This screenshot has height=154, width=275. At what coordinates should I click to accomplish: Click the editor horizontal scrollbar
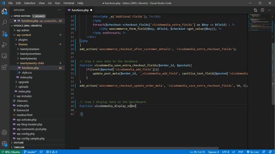click(x=149, y=148)
